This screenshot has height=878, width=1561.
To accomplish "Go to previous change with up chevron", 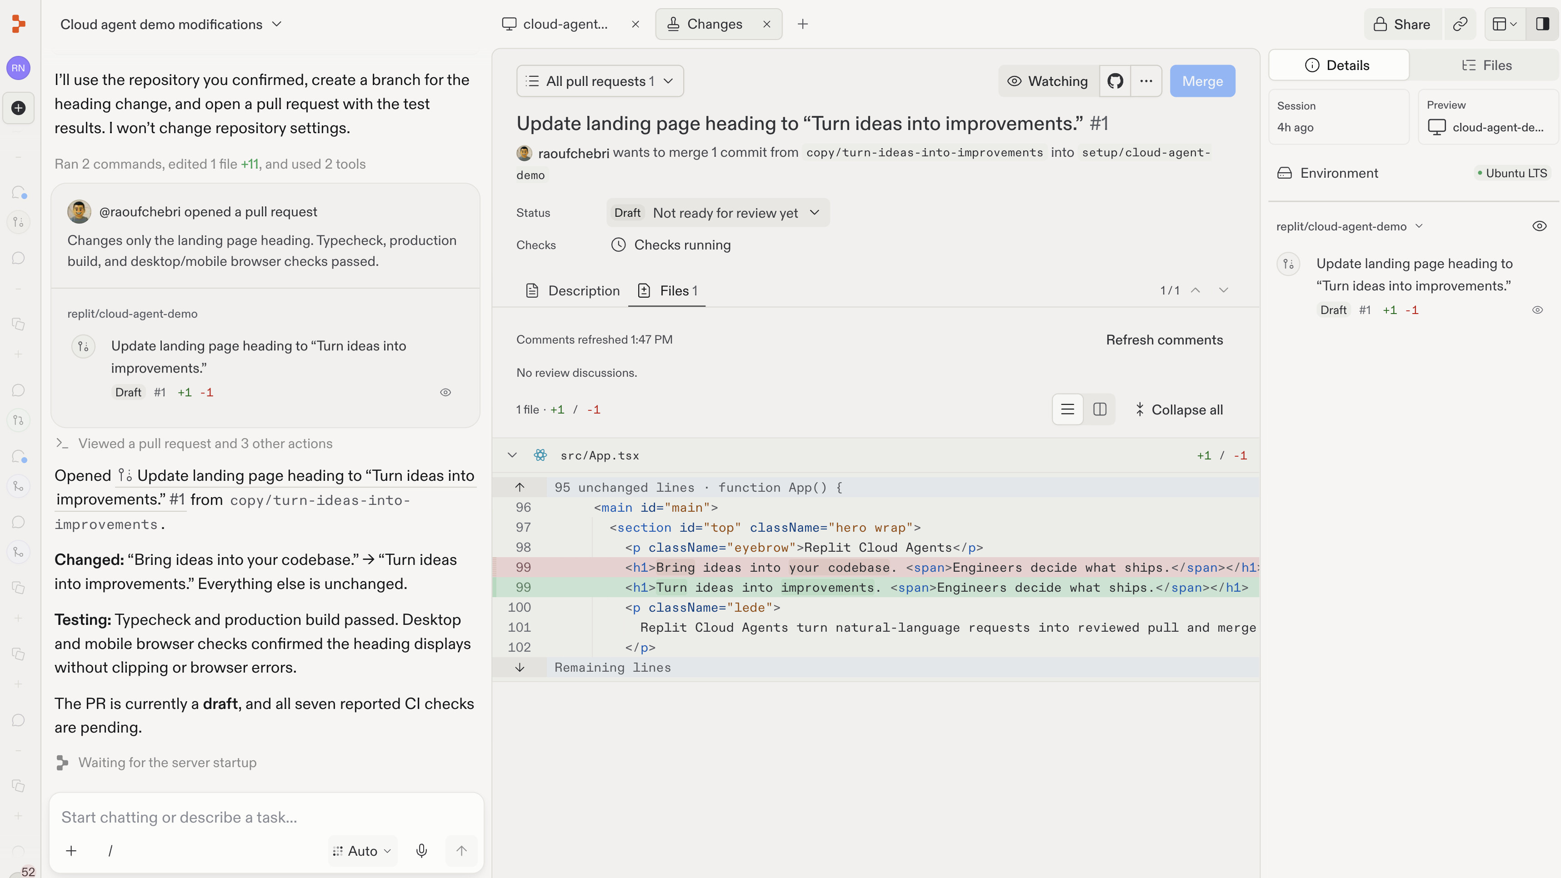I will 1195,290.
